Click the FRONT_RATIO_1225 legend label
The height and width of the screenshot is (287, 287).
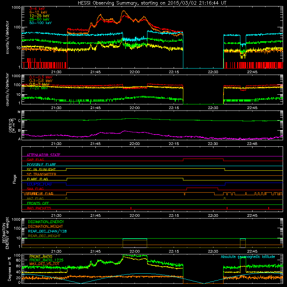pos(46,260)
